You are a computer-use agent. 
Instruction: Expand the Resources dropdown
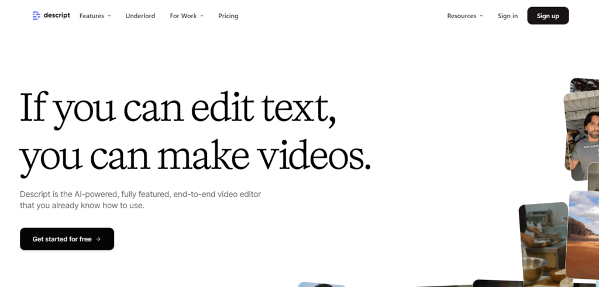click(462, 16)
